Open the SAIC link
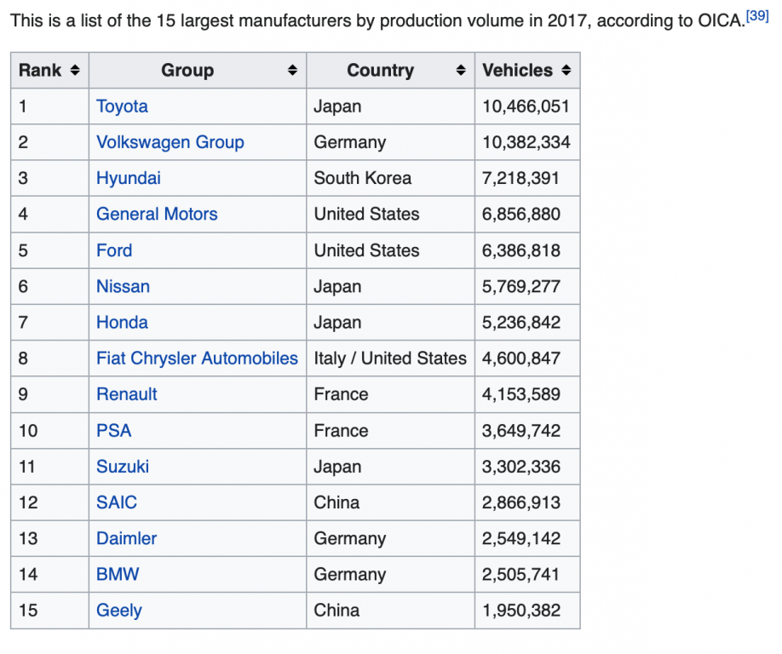The width and height of the screenshot is (782, 654). click(x=117, y=502)
